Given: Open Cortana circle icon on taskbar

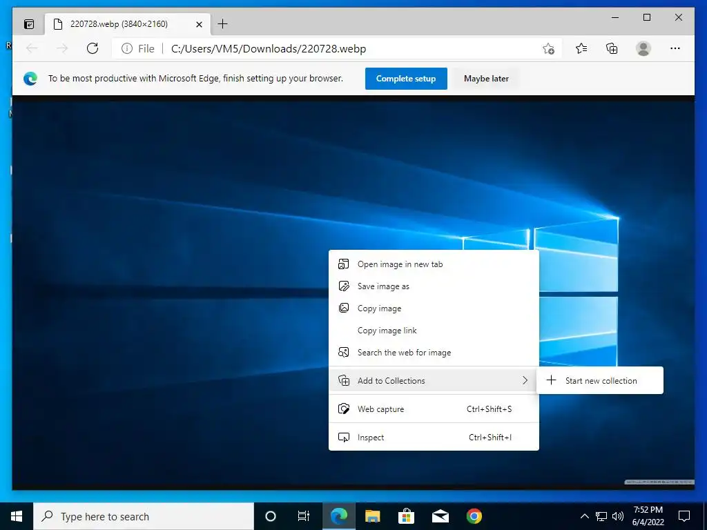Looking at the screenshot, I should click(271, 516).
